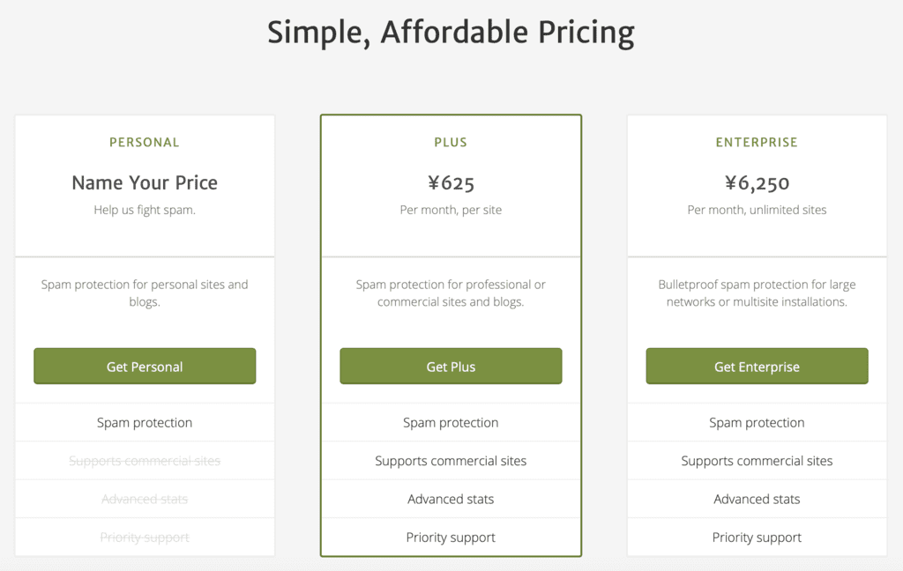Image resolution: width=903 pixels, height=571 pixels.
Task: Click "Per month, unlimited sites" text
Action: [x=757, y=210]
